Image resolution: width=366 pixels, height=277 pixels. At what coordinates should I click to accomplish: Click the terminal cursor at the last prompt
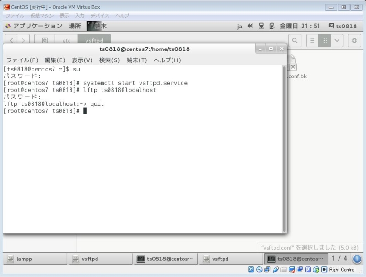click(85, 111)
